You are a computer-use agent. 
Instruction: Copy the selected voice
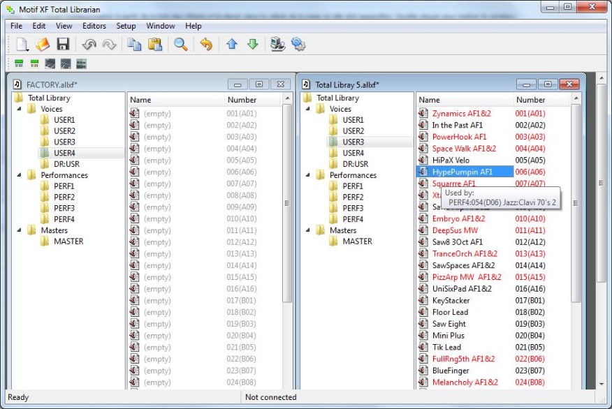click(x=135, y=45)
